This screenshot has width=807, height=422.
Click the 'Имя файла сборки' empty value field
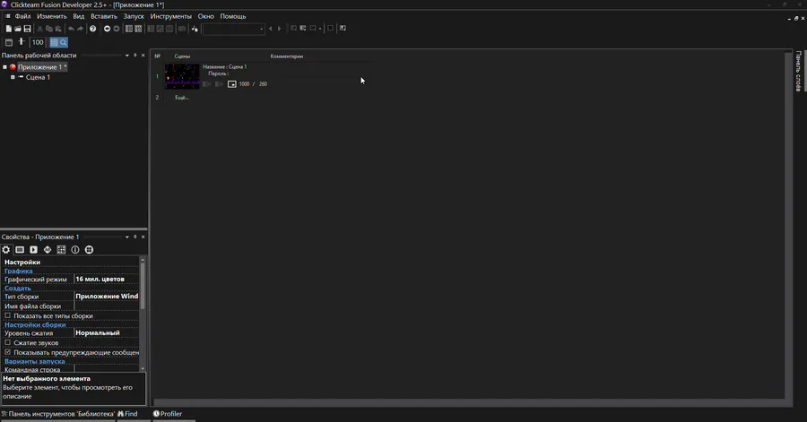(x=107, y=306)
